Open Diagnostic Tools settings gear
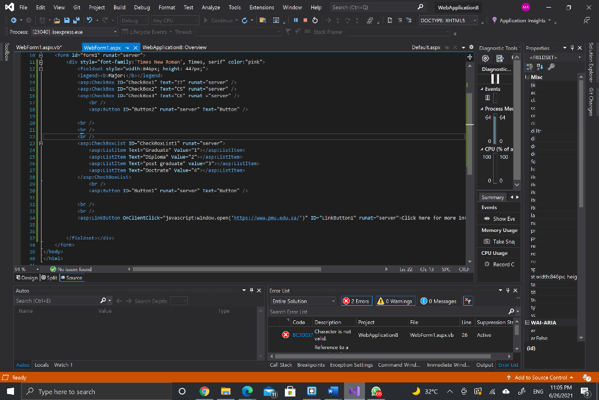This screenshot has width=599, height=400. pyautogui.click(x=485, y=59)
